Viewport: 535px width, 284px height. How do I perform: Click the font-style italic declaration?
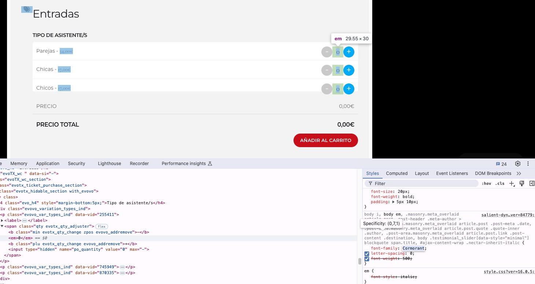click(394, 277)
